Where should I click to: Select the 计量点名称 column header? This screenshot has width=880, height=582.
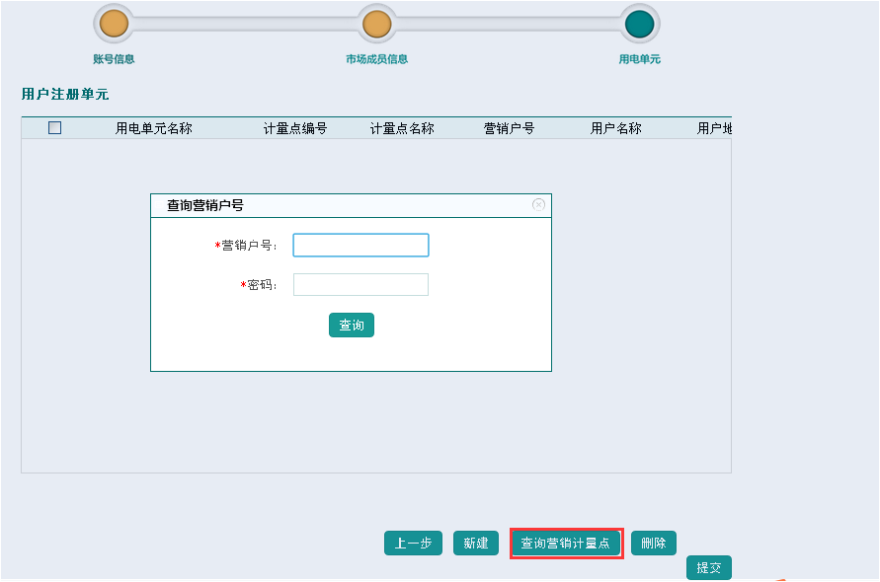pyautogui.click(x=402, y=128)
